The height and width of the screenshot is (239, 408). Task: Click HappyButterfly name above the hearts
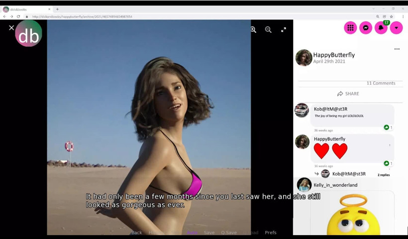[329, 139]
